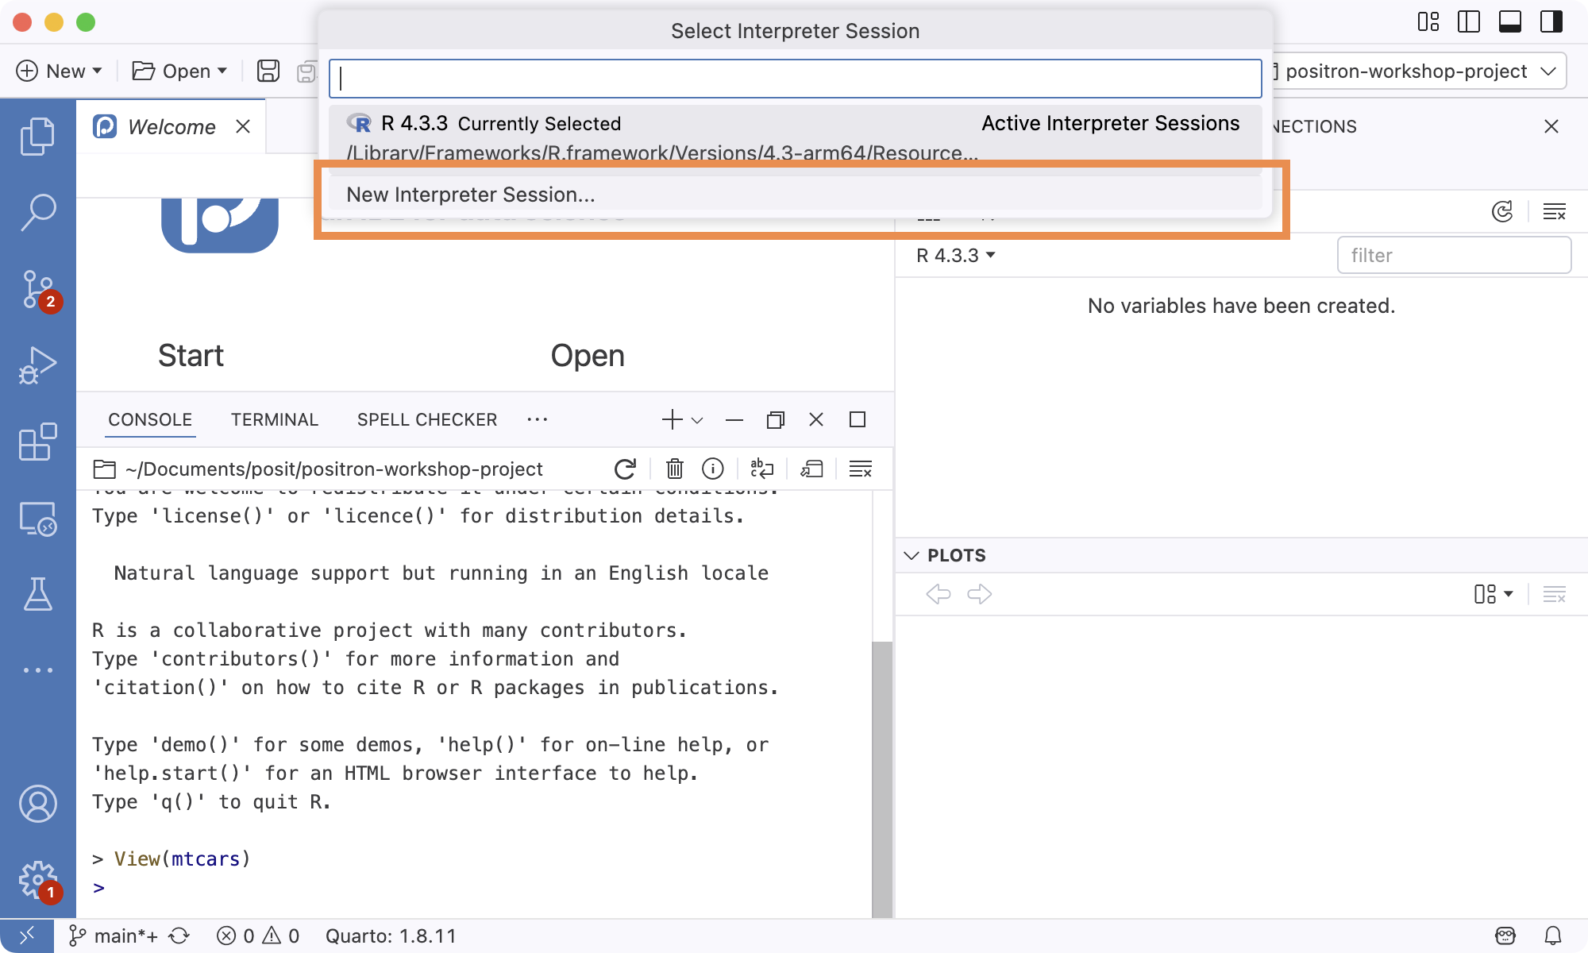Select the Welcome editor tab

coord(172,126)
